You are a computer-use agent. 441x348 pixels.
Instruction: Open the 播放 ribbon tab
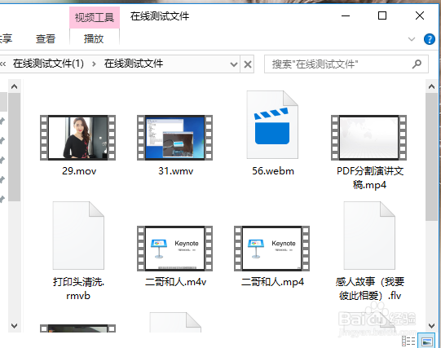tap(94, 38)
